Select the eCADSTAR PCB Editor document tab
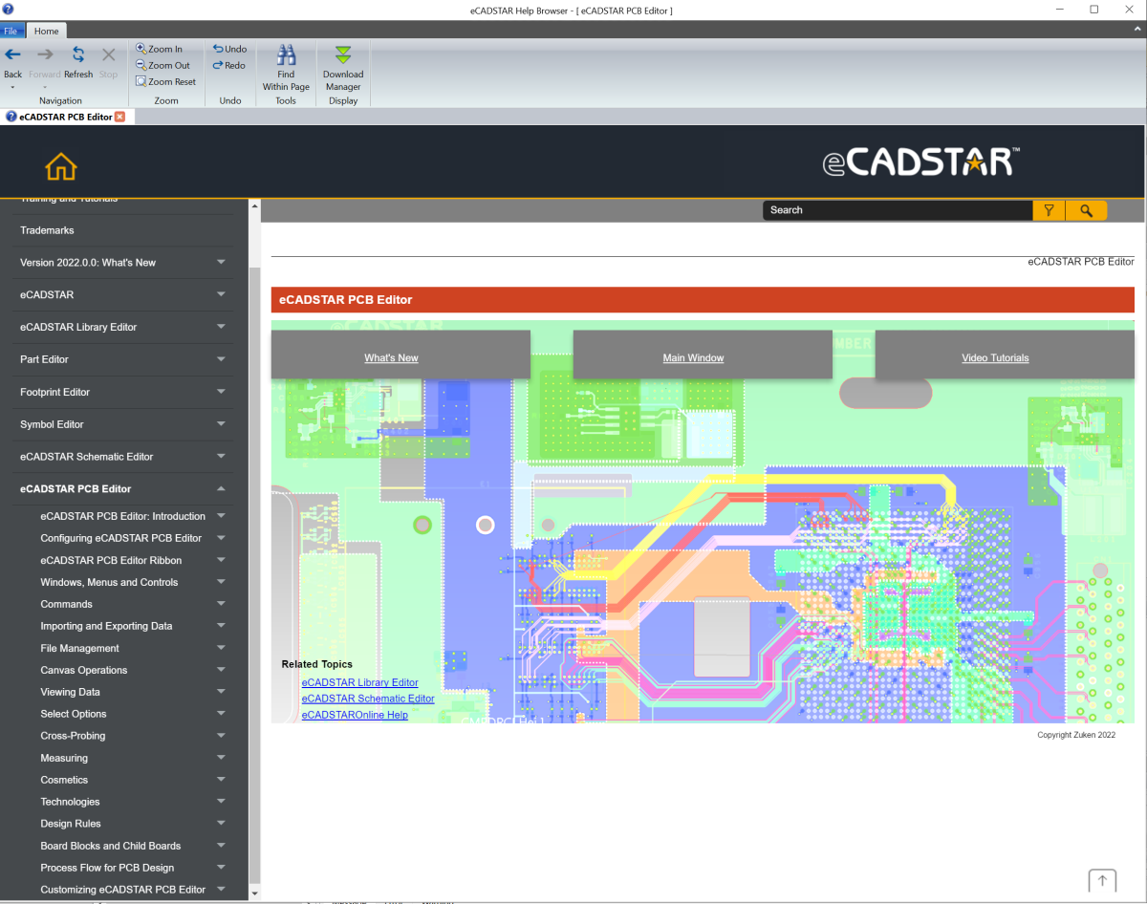The width and height of the screenshot is (1147, 904). point(65,117)
